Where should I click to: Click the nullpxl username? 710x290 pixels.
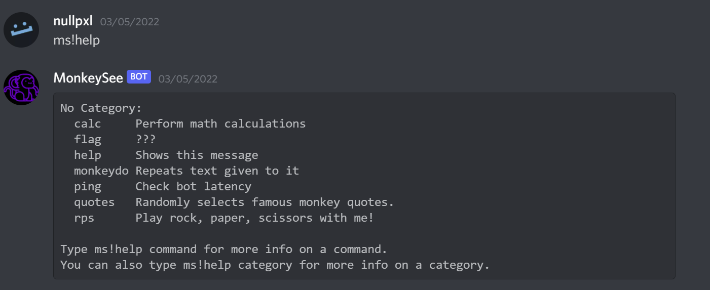(73, 21)
